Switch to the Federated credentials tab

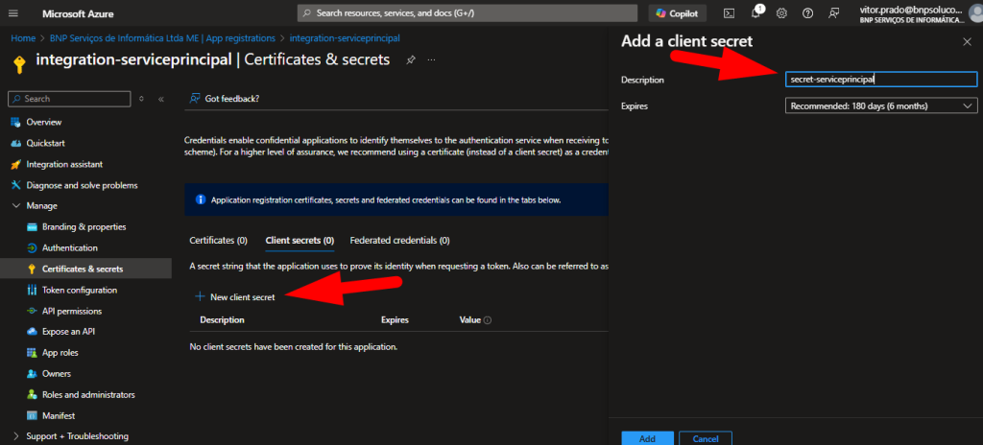(x=399, y=240)
